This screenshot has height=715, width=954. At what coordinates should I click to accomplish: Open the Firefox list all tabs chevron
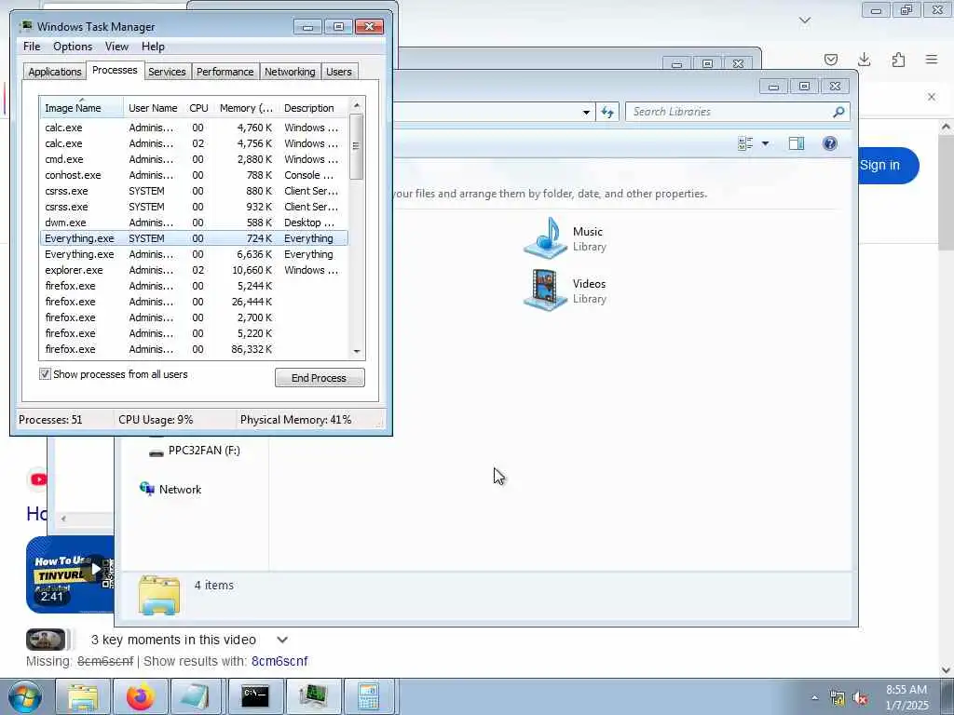coord(805,20)
